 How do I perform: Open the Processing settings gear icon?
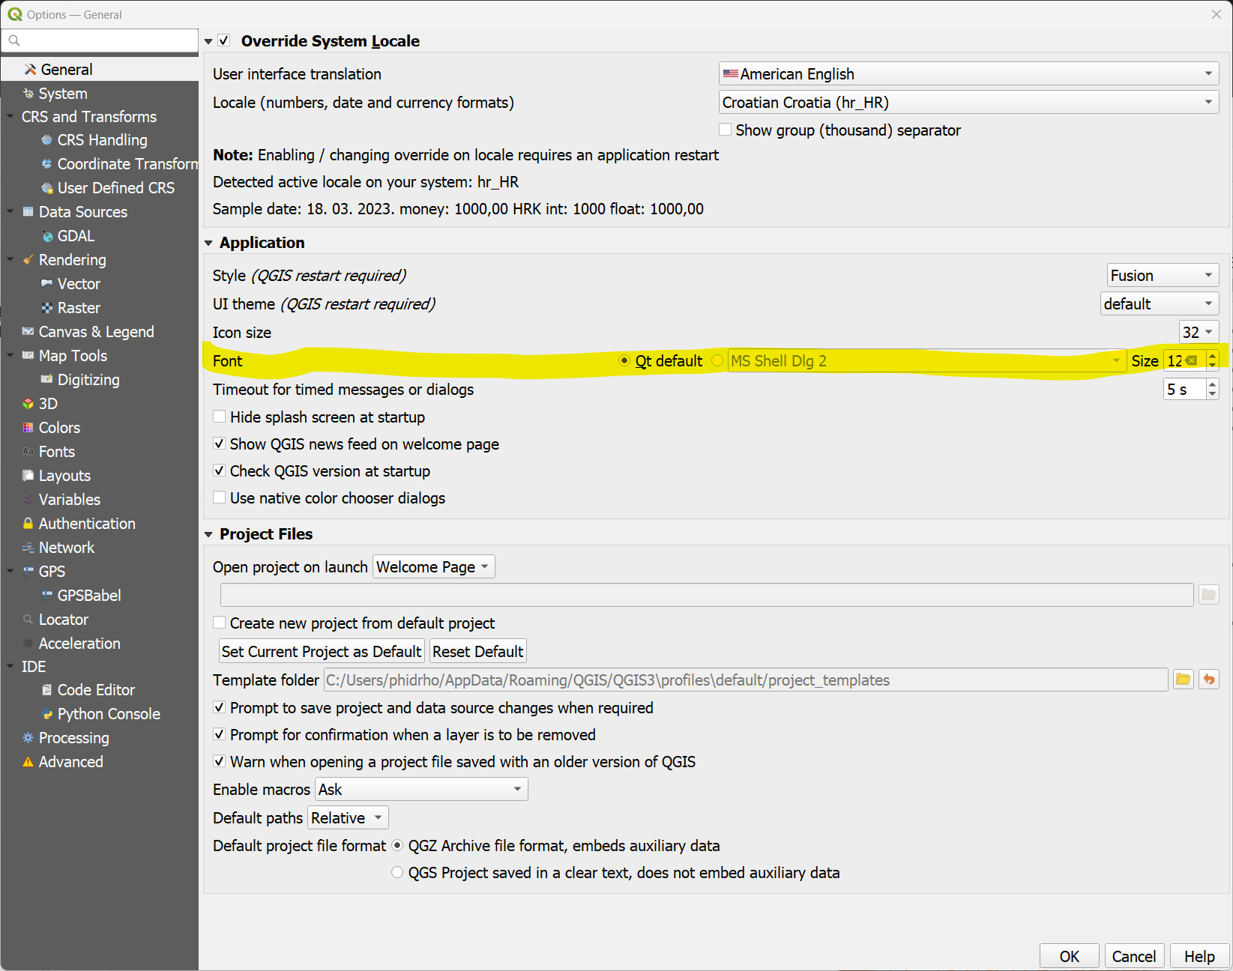[x=28, y=737]
